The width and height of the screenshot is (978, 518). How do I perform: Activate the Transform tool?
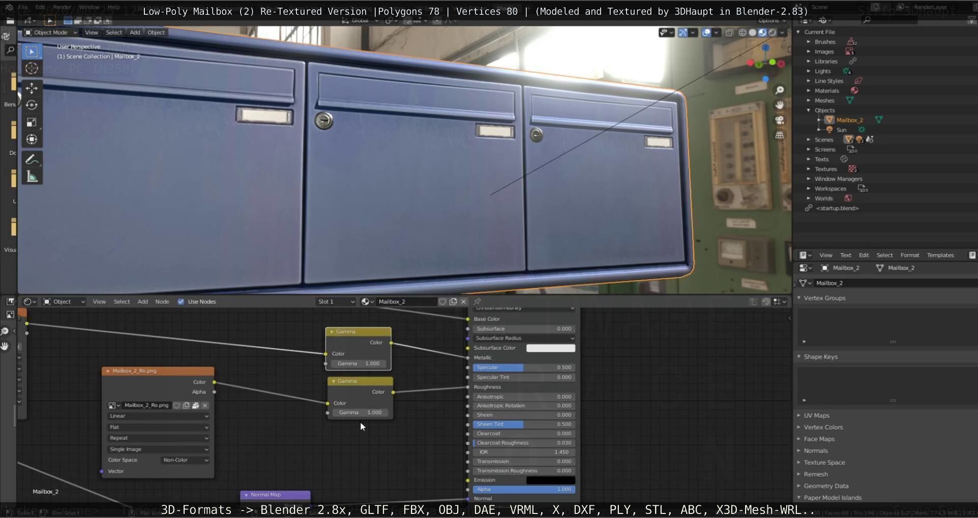[x=32, y=139]
